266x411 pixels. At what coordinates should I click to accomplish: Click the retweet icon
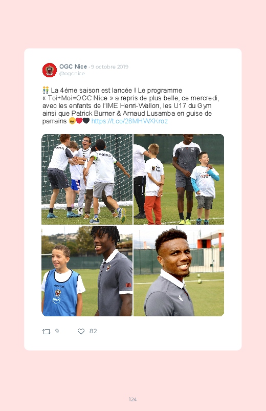47,332
